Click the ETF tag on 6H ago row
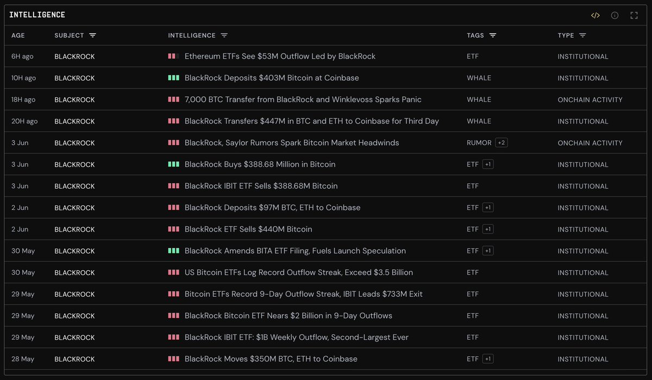 pos(473,57)
